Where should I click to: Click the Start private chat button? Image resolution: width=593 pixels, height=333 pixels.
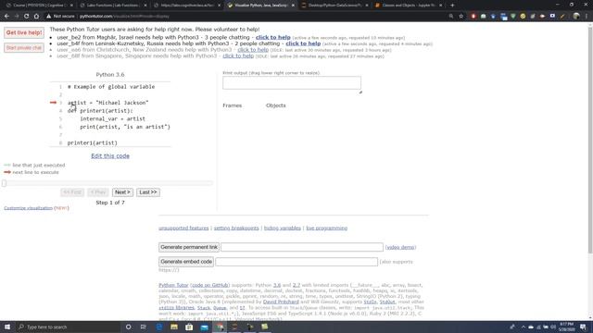coord(24,48)
